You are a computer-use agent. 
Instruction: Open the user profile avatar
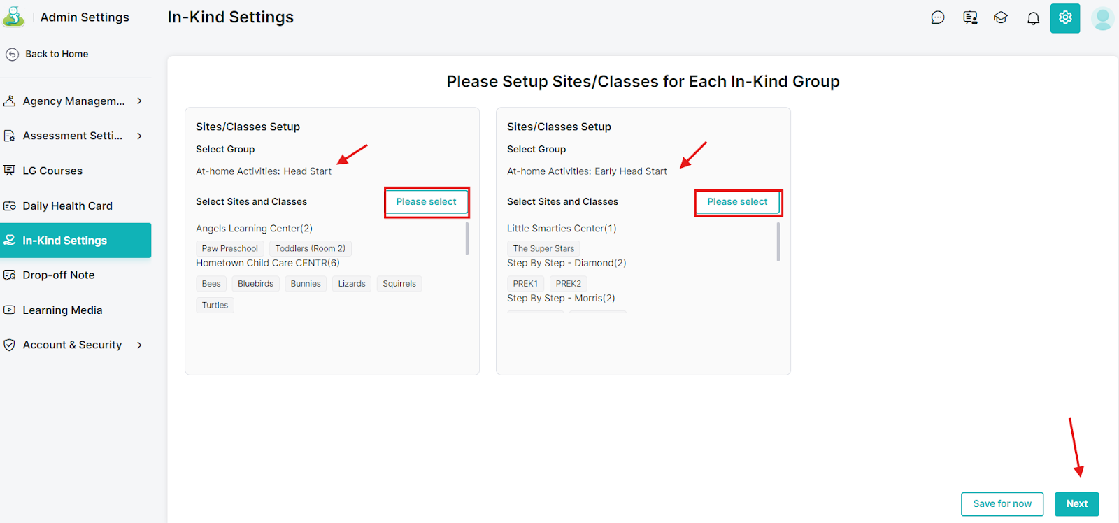point(1103,19)
